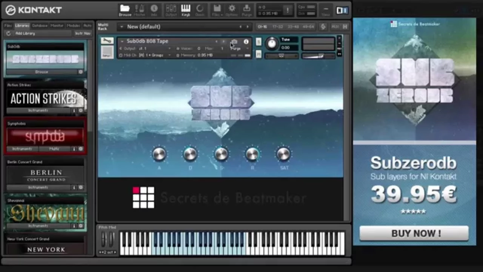Open Action Strikes library gear settings
Screen dimensions: 483x272
coord(81,110)
